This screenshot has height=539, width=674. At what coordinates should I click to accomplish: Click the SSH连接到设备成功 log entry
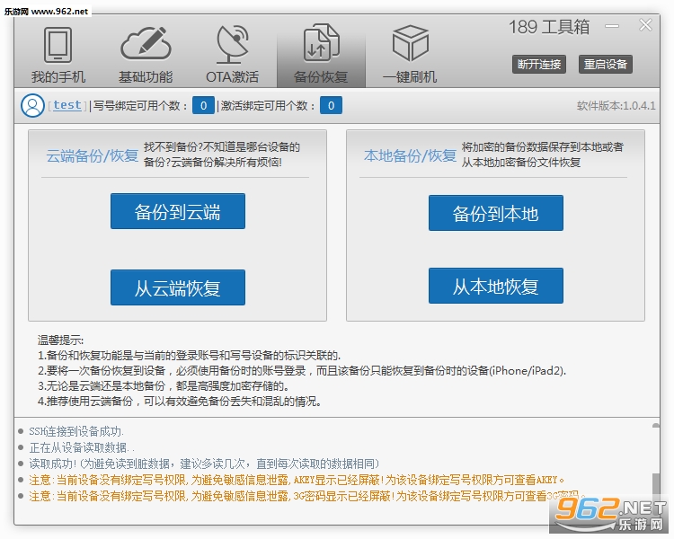pyautogui.click(x=76, y=431)
